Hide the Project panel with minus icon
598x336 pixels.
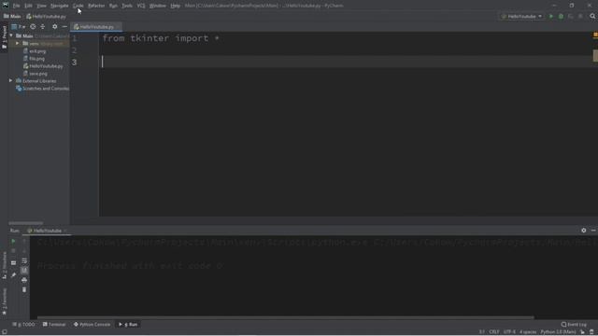(x=64, y=27)
